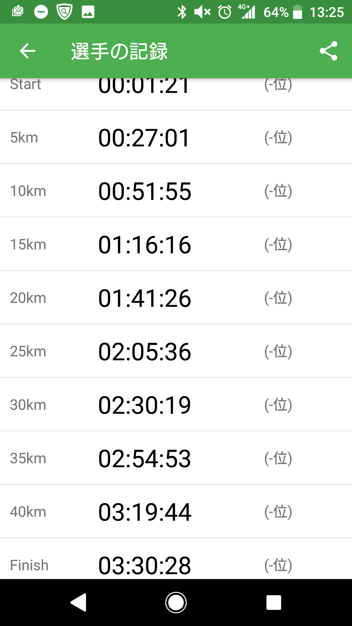This screenshot has width=352, height=626.
Task: Select the 5km split time 00:27:01
Action: coord(144,138)
